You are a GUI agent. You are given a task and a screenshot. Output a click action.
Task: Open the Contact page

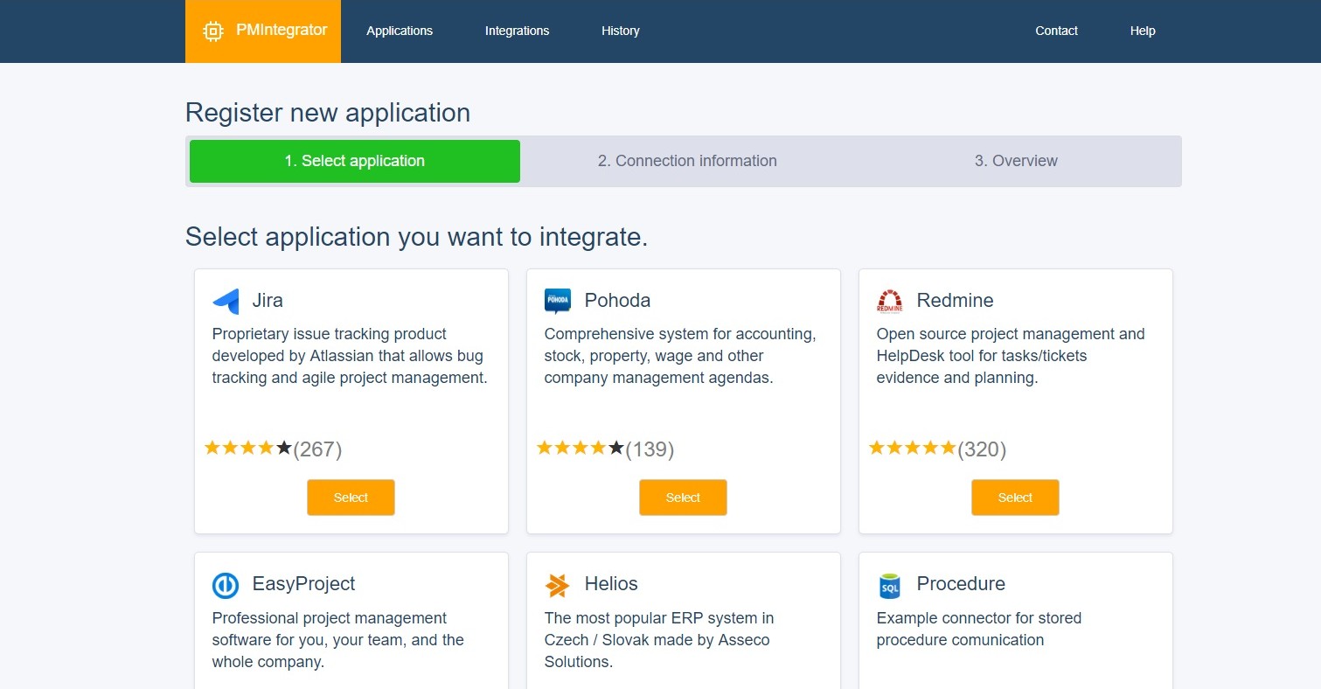[x=1056, y=31]
